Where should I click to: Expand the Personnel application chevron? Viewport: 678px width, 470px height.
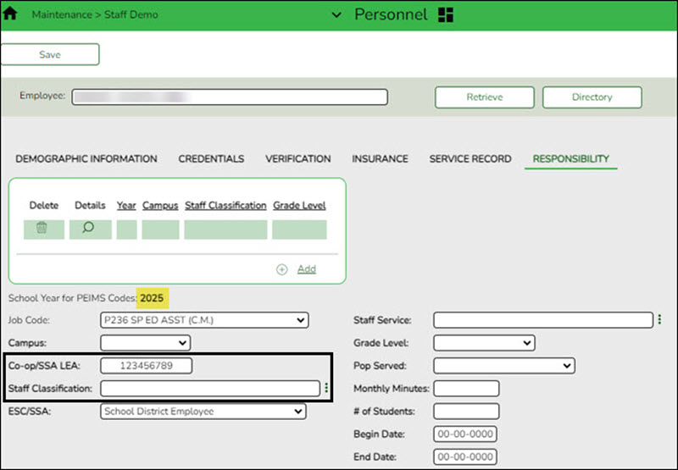(336, 15)
